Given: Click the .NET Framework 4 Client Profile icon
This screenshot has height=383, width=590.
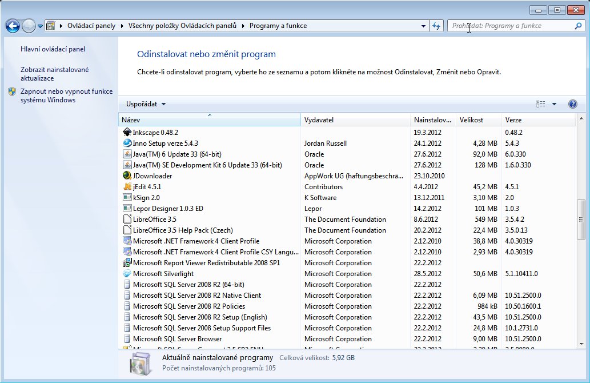Looking at the screenshot, I should tap(127, 241).
